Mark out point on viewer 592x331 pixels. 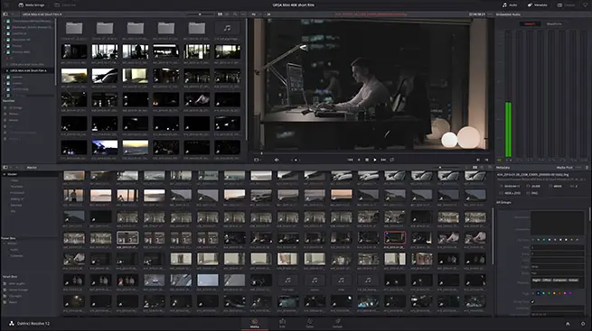pos(486,160)
